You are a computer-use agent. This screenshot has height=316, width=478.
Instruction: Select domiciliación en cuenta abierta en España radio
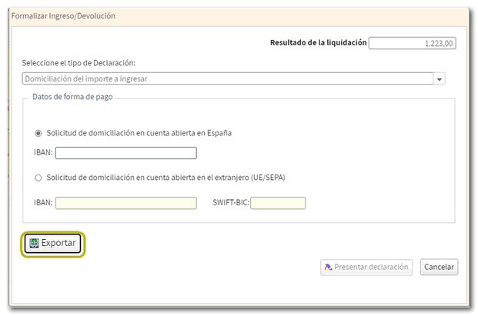point(38,133)
